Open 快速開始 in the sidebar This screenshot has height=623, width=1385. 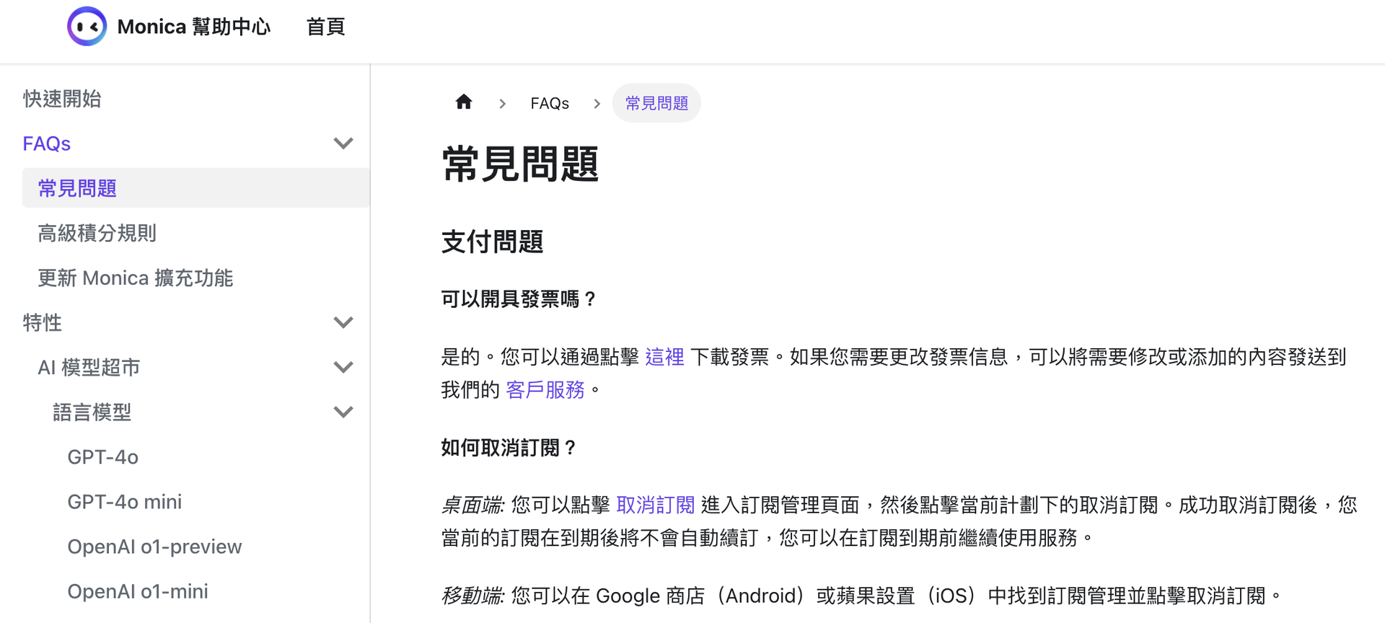pos(62,99)
